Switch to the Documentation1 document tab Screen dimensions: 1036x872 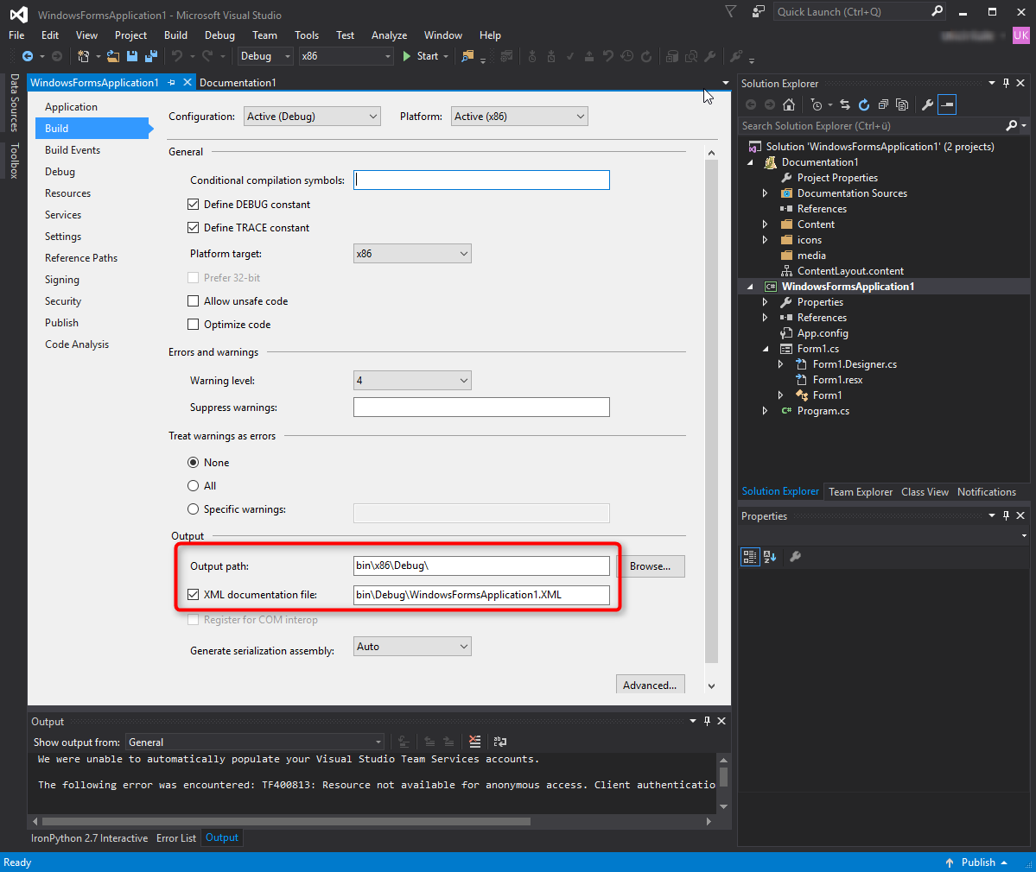[x=238, y=83]
